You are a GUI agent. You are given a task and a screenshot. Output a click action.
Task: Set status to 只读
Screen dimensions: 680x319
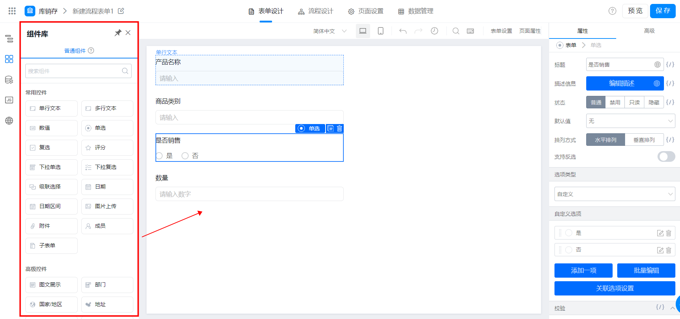(634, 102)
